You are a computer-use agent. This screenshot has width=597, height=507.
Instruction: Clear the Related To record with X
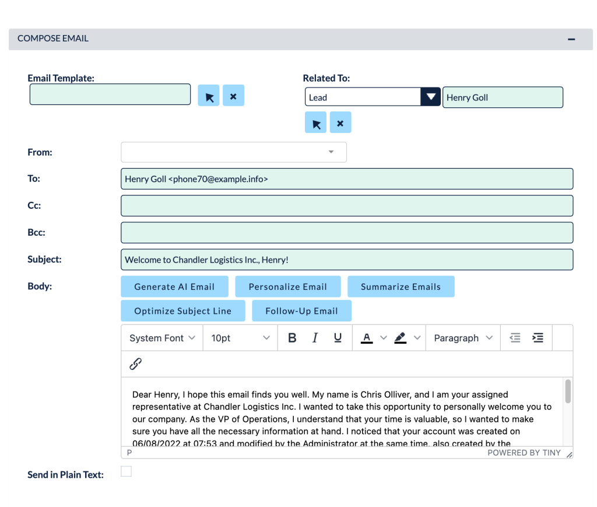[340, 123]
